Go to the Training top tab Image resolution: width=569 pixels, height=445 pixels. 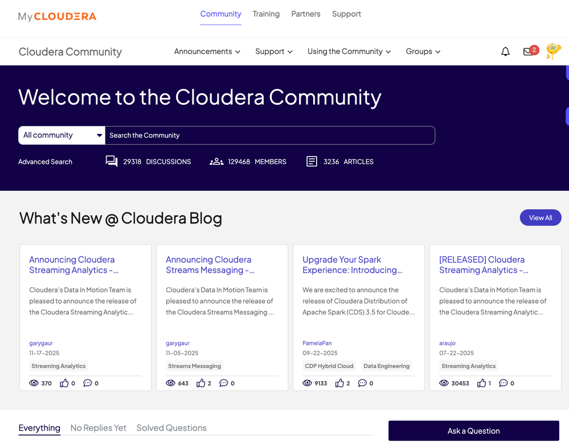coord(266,14)
